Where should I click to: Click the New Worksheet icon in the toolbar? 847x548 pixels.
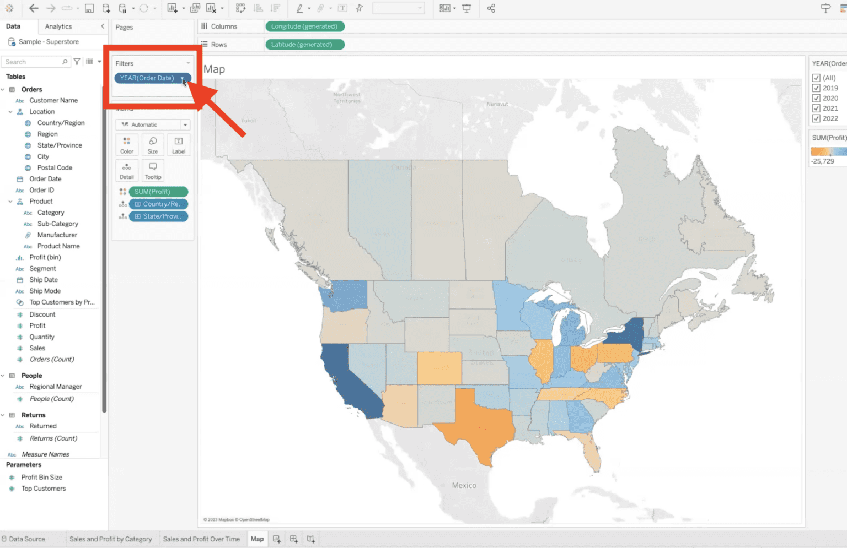coord(173,8)
